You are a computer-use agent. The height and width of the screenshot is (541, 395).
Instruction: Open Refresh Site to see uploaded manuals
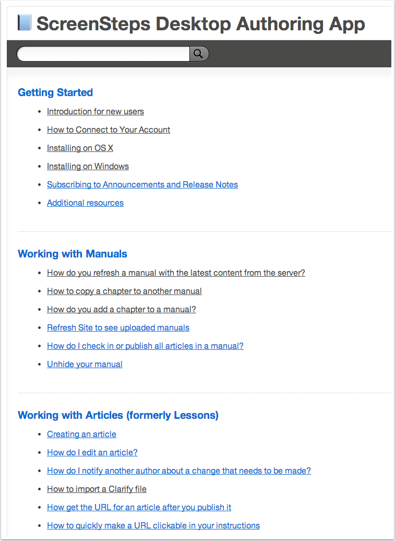118,328
